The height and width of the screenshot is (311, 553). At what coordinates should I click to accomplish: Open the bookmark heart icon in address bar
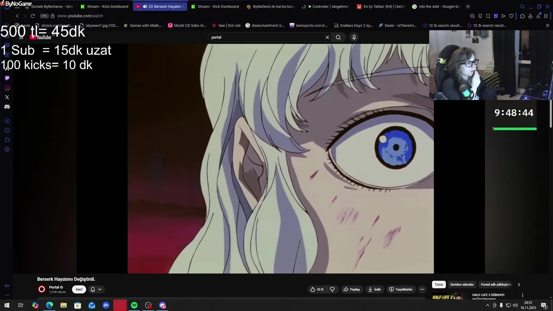coord(511,16)
